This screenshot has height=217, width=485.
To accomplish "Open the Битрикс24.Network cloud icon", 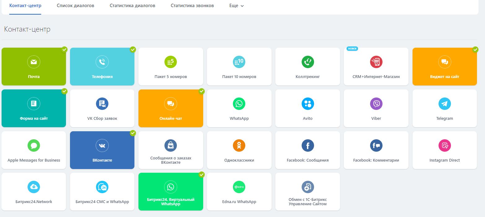I will click(x=34, y=187).
